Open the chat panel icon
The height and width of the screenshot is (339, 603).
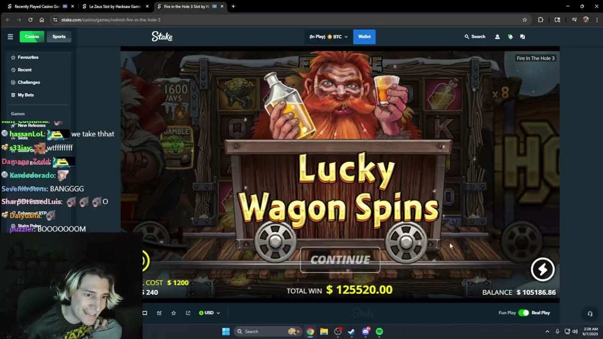click(522, 37)
